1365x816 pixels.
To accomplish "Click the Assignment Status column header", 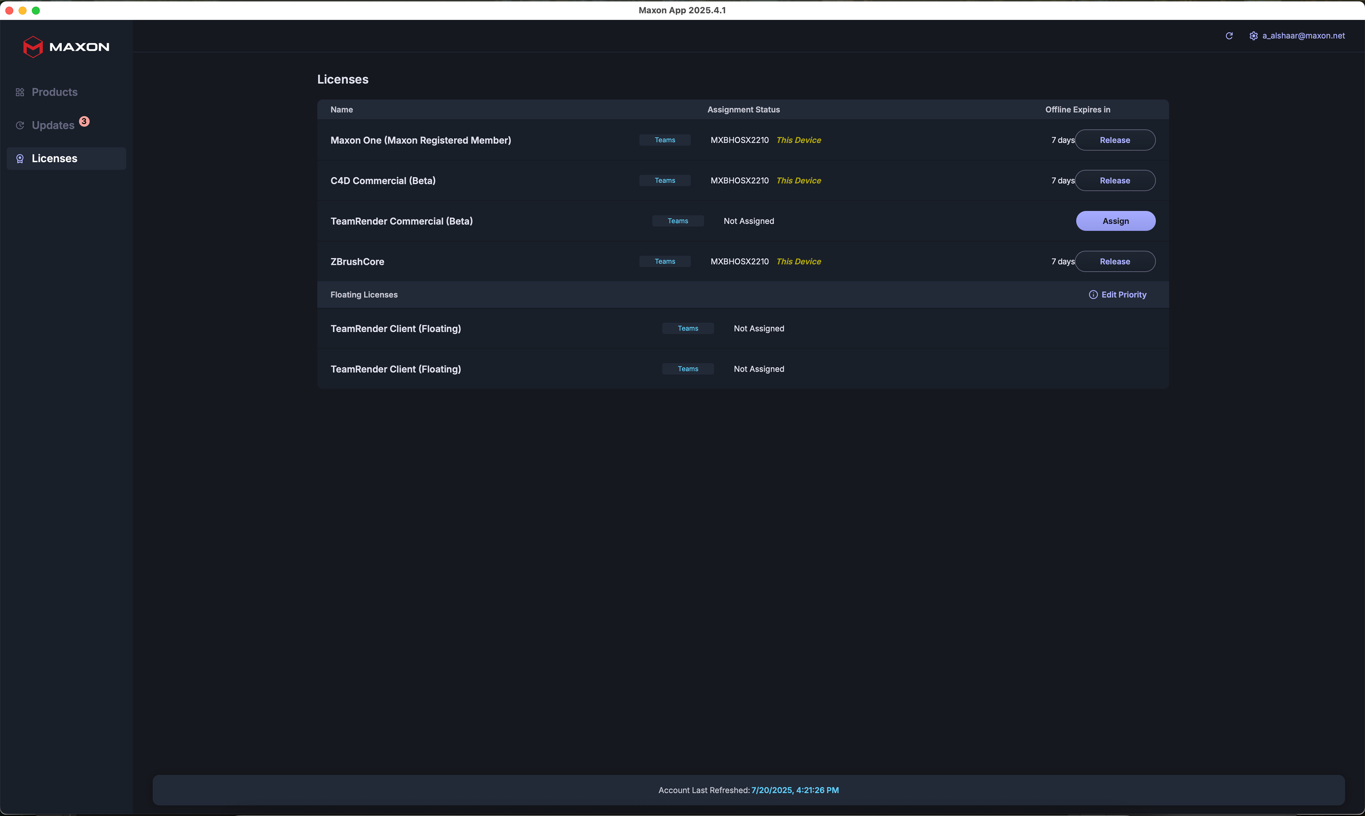I will tap(743, 109).
